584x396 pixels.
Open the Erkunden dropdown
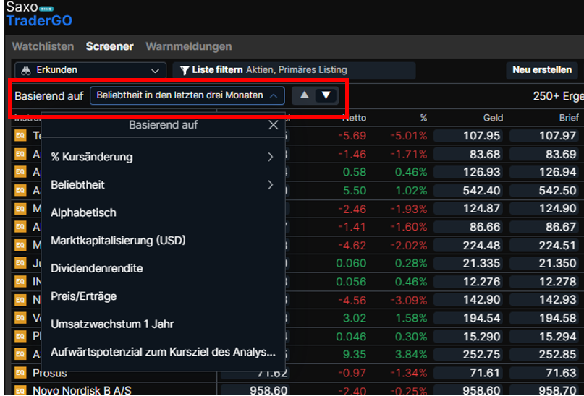tap(90, 70)
